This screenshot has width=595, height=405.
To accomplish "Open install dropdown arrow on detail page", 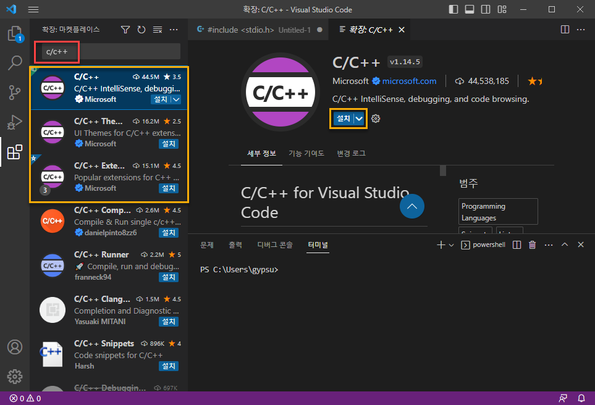I will 359,119.
